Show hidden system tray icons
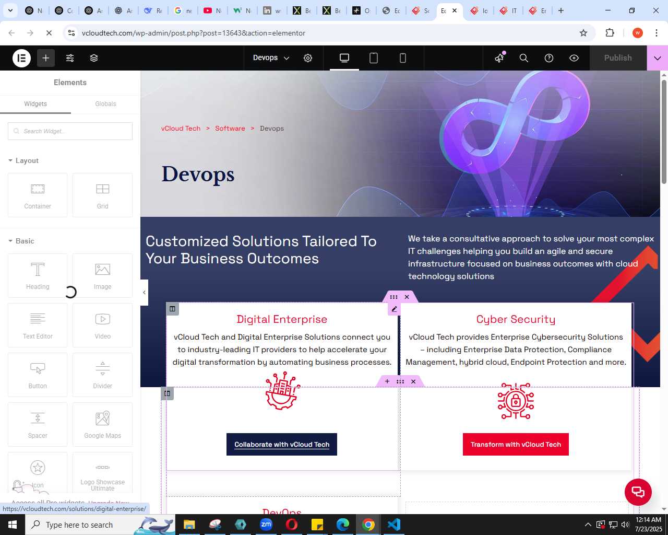Viewport: 668px width, 535px height. click(x=588, y=525)
